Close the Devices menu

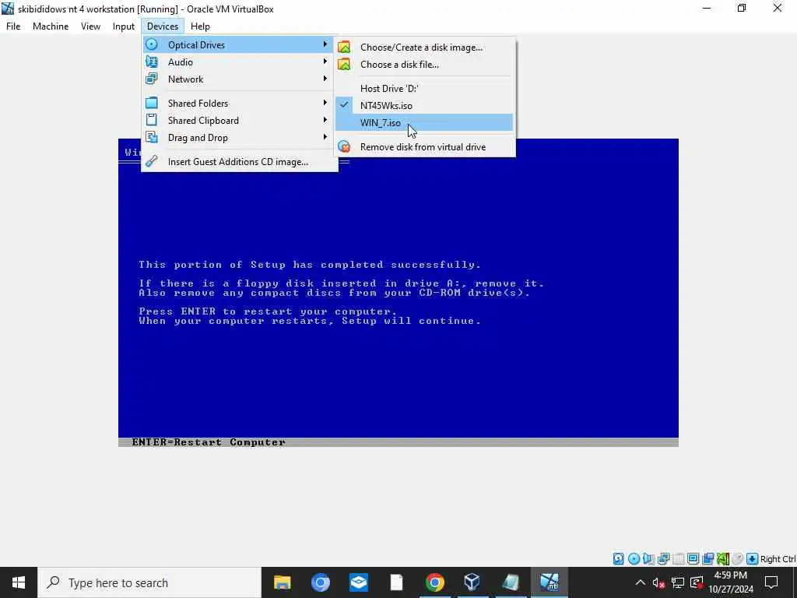tap(163, 26)
